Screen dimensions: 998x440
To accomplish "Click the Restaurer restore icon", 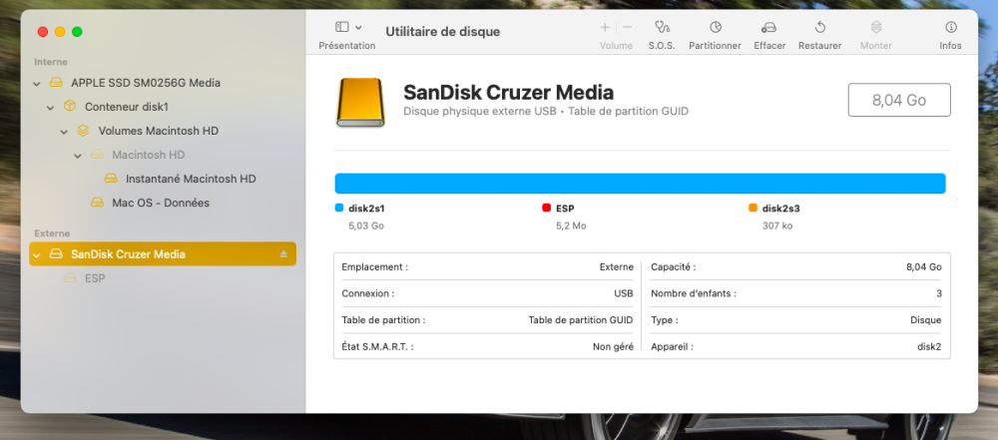I will (820, 27).
